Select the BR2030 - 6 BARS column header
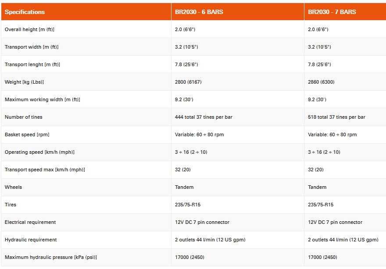The height and width of the screenshot is (269, 386). (199, 12)
